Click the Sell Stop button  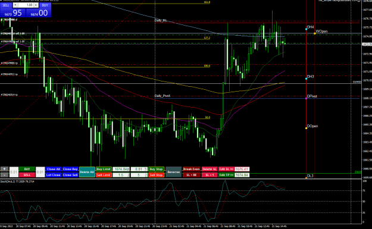click(157, 175)
